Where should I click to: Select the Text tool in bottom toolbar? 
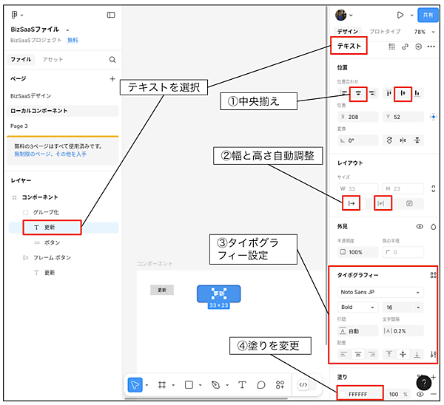point(242,384)
